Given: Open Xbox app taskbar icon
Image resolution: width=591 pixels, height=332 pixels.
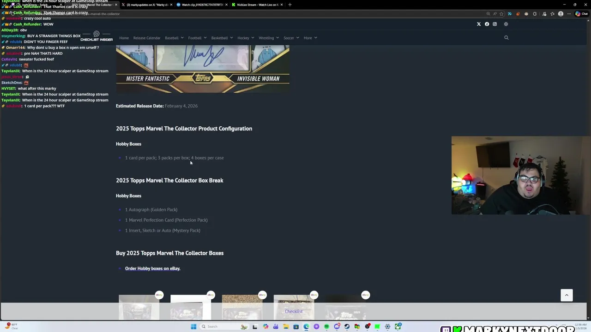Looking at the screenshot, I should click(398, 326).
